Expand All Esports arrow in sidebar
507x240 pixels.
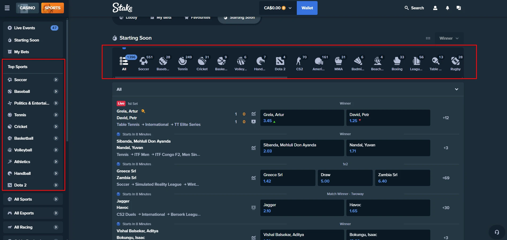56,213
